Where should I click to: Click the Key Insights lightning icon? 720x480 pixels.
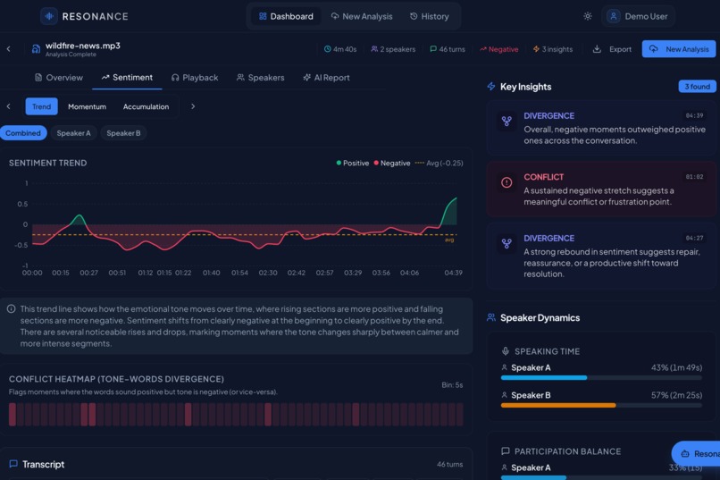click(491, 87)
